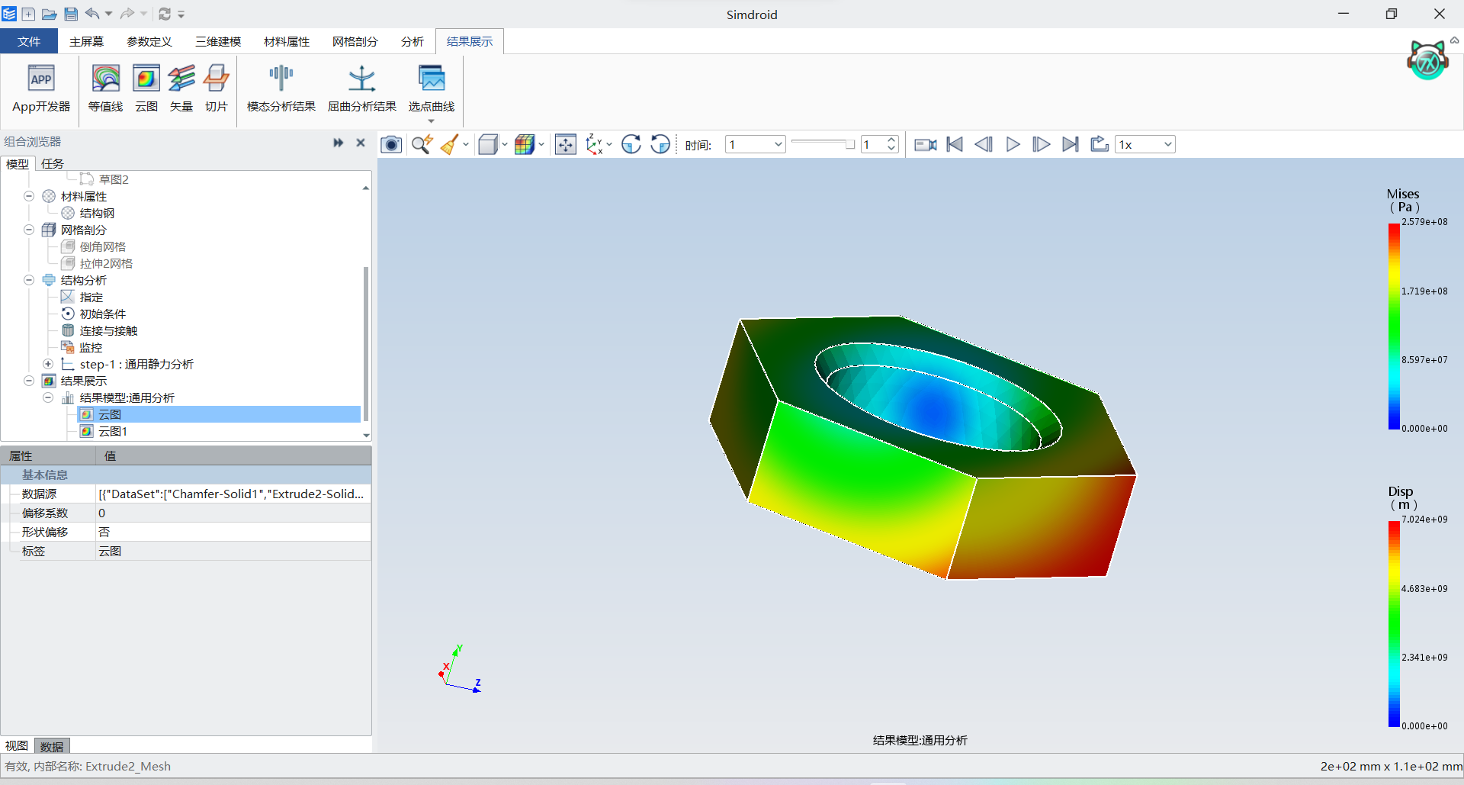Select the 切片 slice tool

pos(217,89)
